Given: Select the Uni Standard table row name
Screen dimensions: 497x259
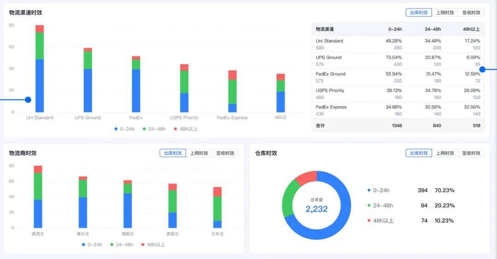Looking at the screenshot, I should coord(329,41).
